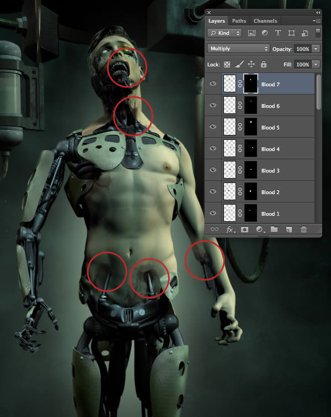Hide the Blood 5 layer
Viewport: 331px width, 417px height.
click(x=213, y=127)
